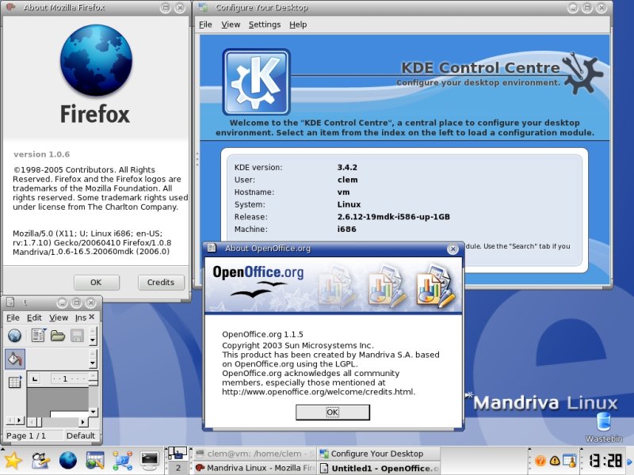
Task: Click the blue hide-panel arrow beside the clock
Action: [x=629, y=462]
